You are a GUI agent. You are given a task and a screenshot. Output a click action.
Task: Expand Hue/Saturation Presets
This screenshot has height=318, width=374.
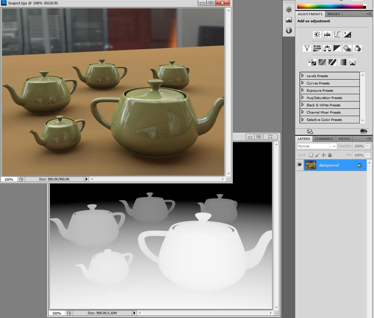(x=303, y=97)
